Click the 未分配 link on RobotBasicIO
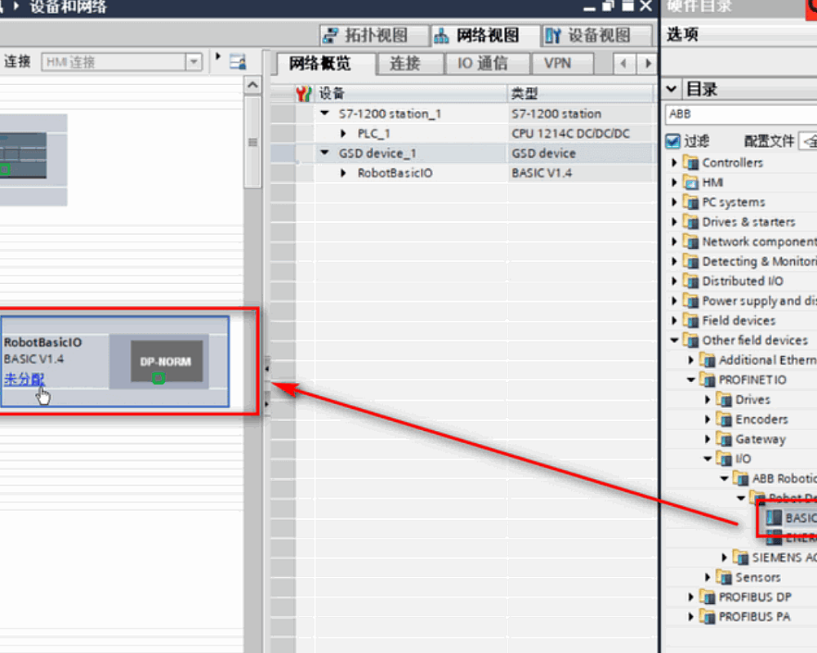This screenshot has height=653, width=817. (x=25, y=379)
